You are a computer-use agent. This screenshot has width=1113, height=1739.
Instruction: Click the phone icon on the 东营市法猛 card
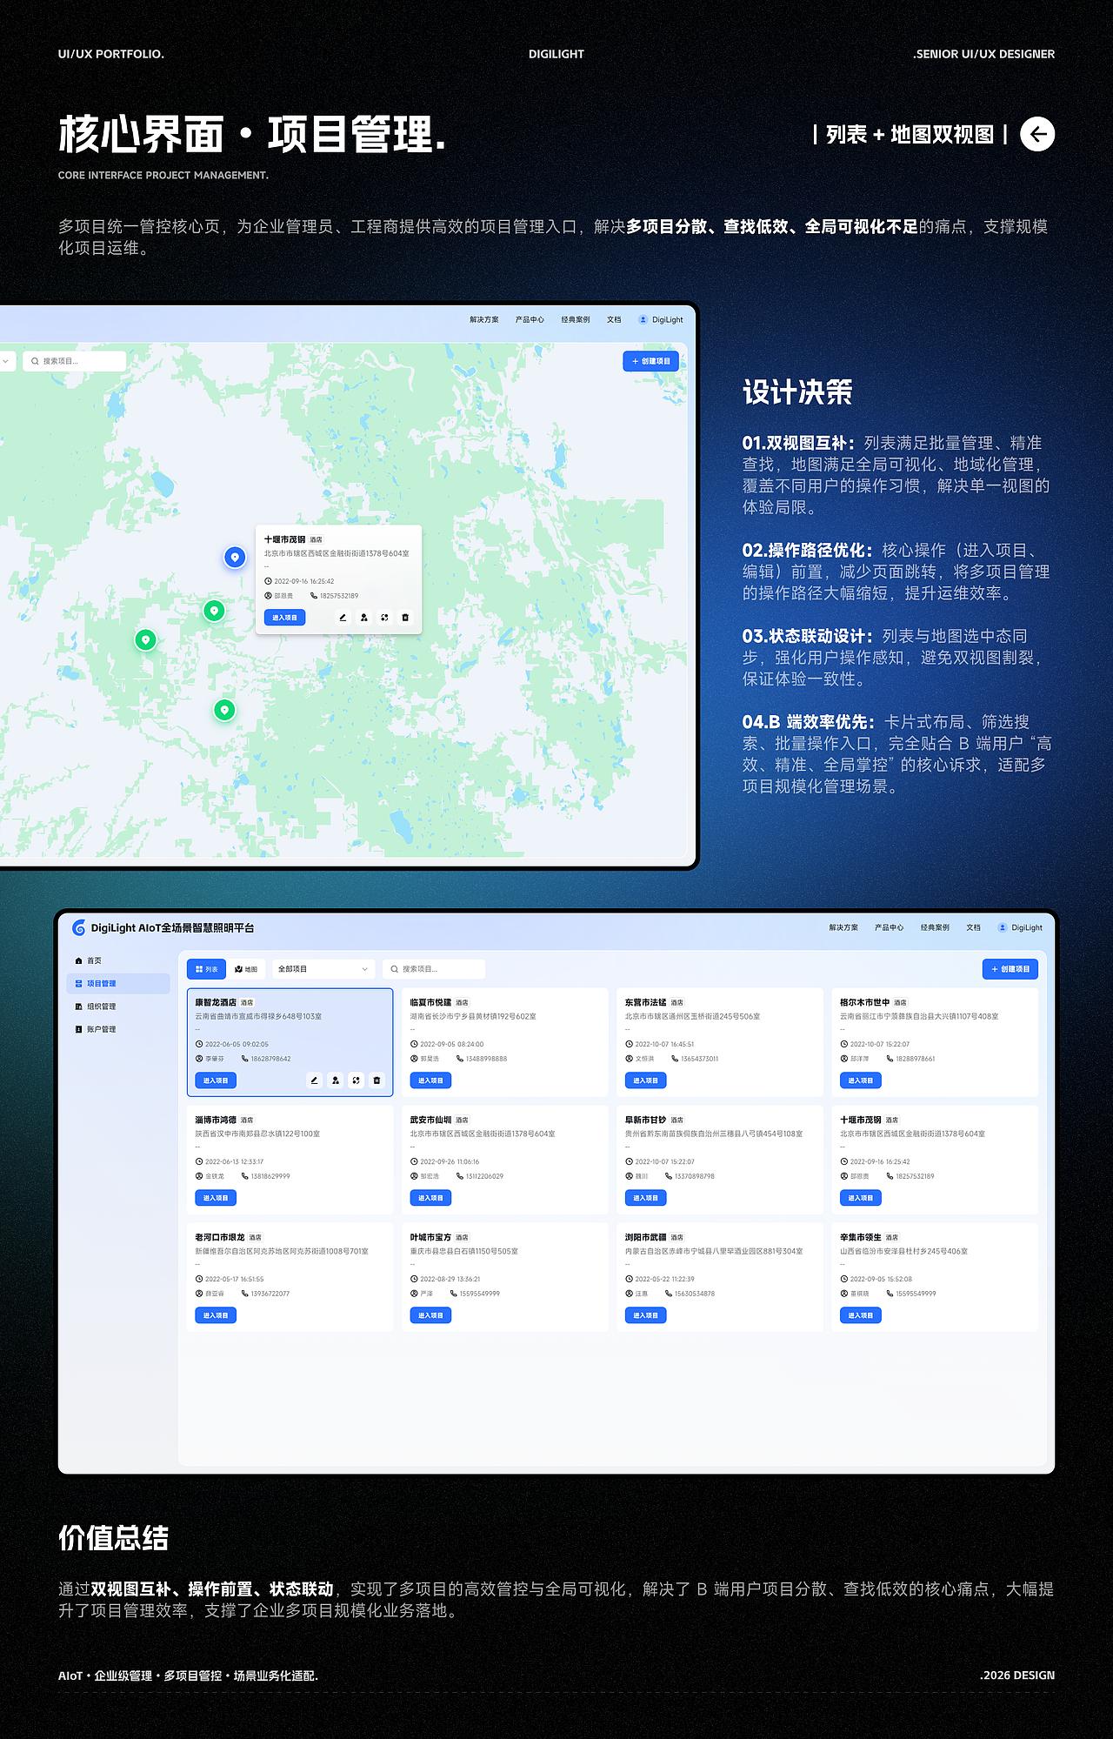[676, 1059]
